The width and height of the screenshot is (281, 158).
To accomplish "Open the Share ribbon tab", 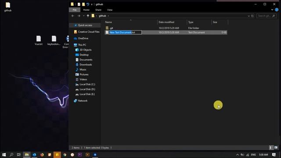I will (x=98, y=10).
